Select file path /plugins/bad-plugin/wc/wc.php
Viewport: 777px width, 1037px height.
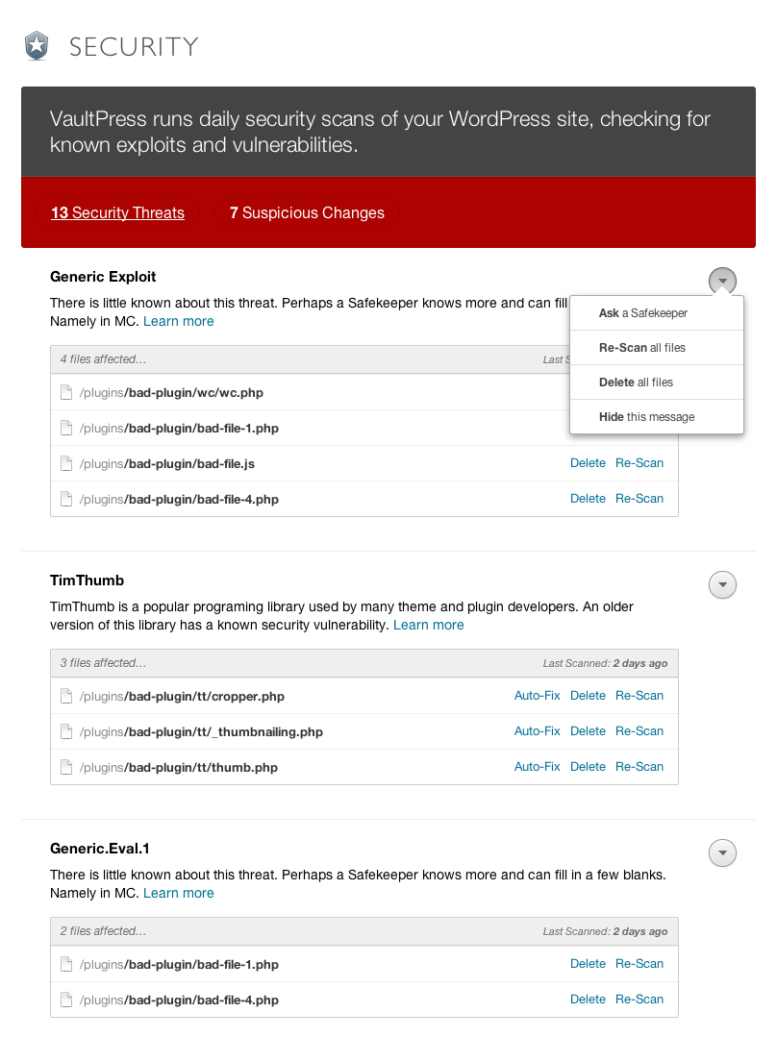tap(171, 393)
